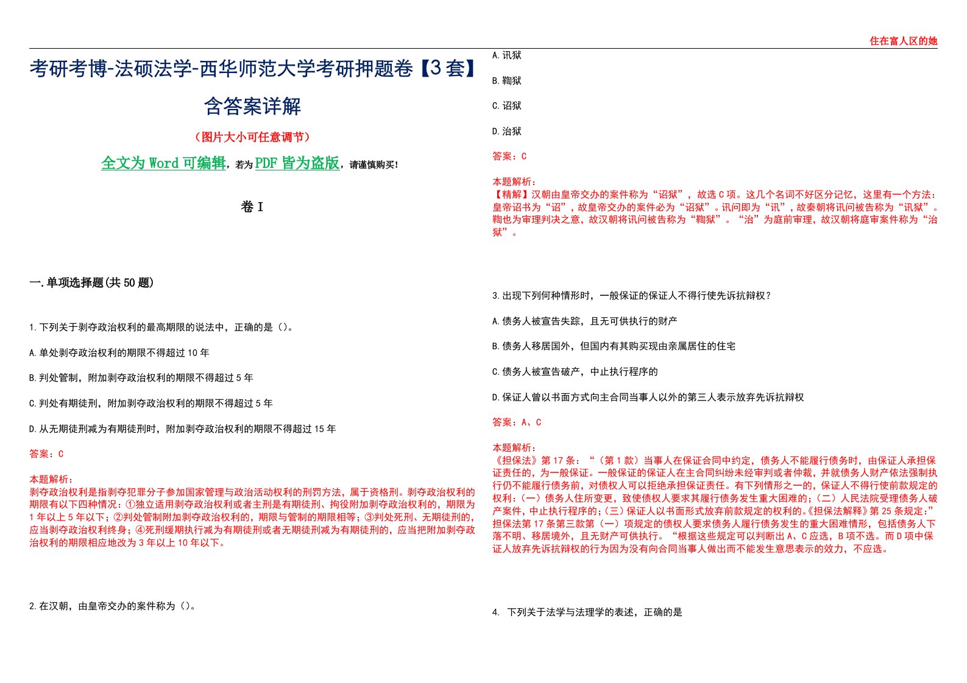The width and height of the screenshot is (967, 683).
Task: Click 答案：C under question 1
Action: point(46,454)
